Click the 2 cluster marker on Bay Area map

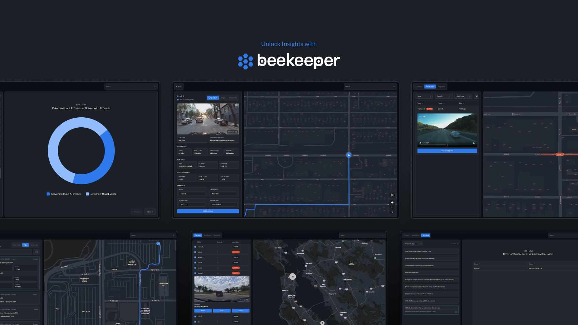pyautogui.click(x=322, y=323)
